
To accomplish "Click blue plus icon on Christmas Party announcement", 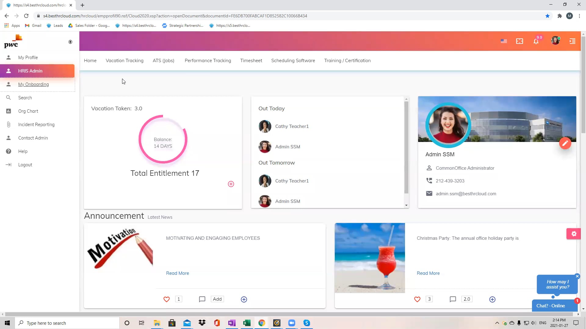I will coord(492,299).
